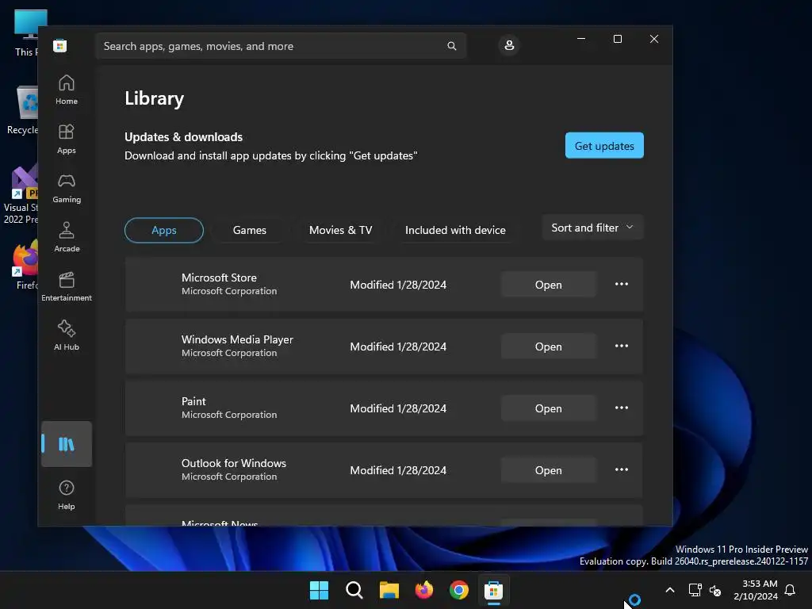
Task: Click the Microsoft Store row title
Action: [x=219, y=278]
